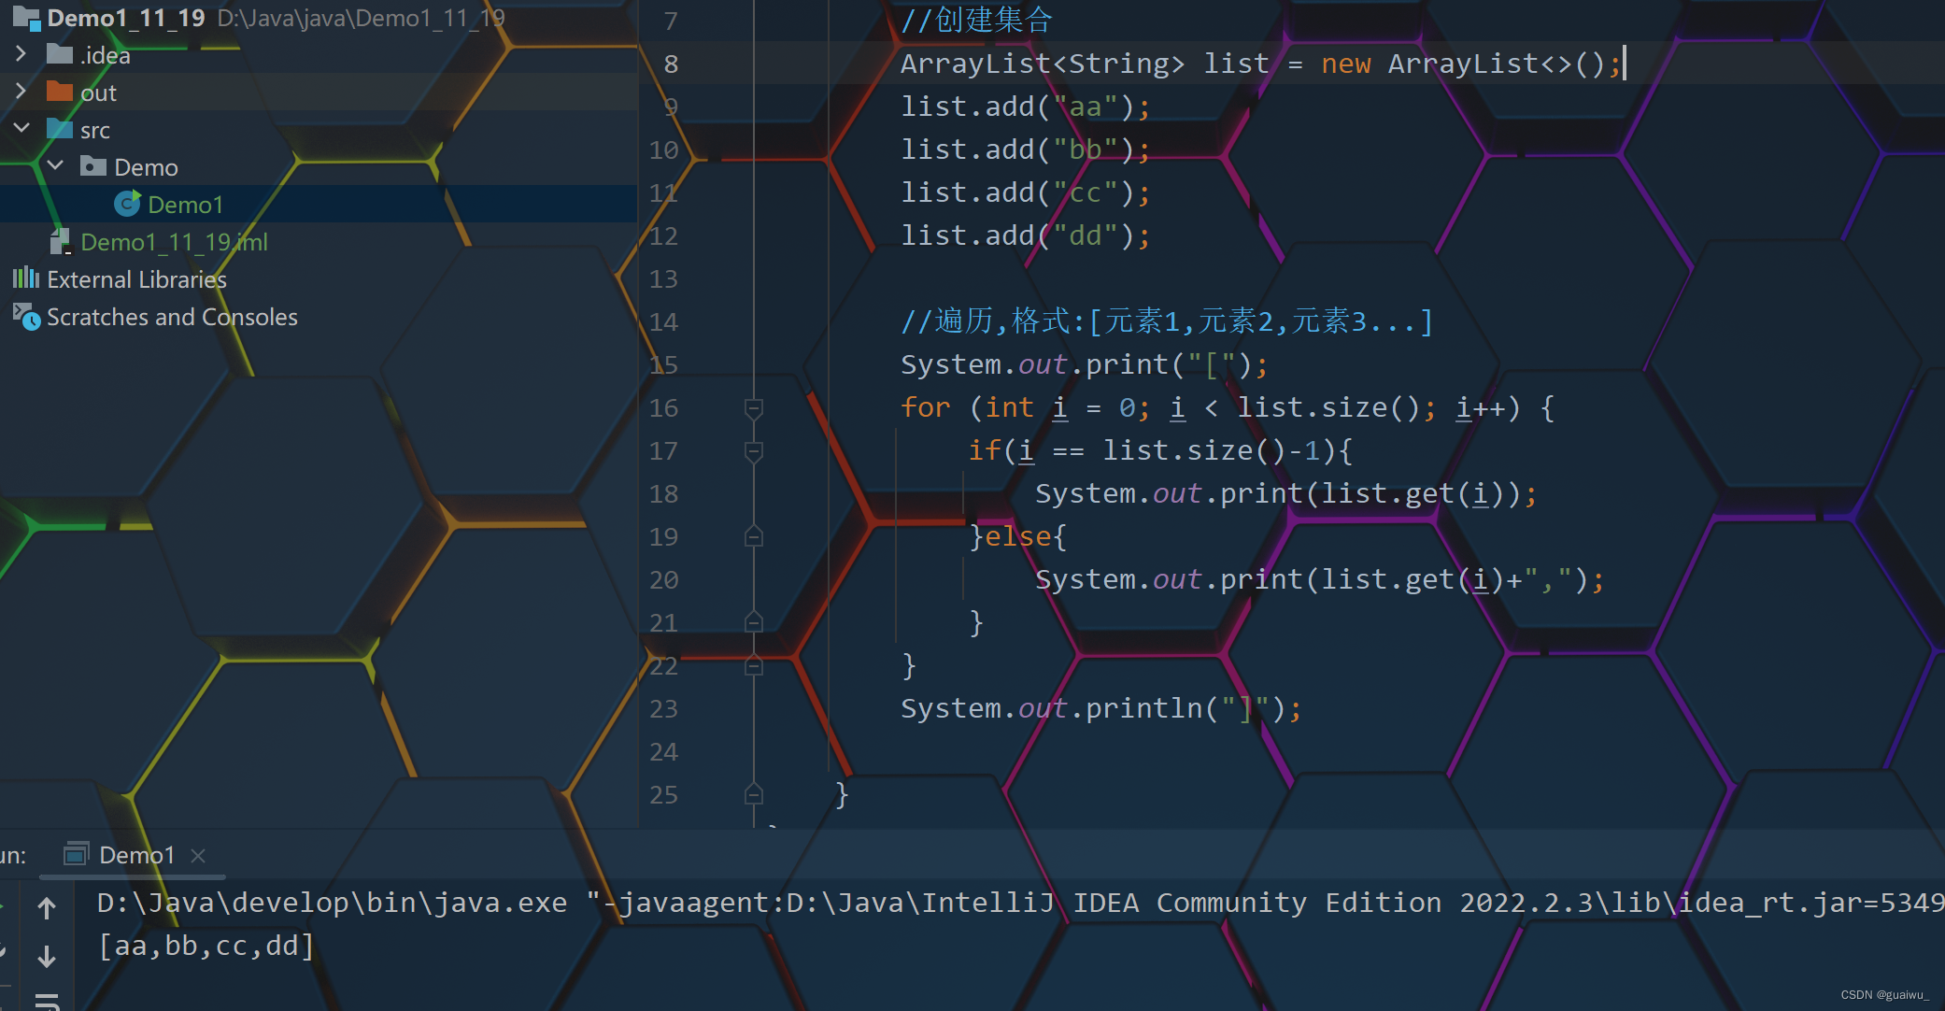Click the Scratches and Consoles icon

coord(26,317)
